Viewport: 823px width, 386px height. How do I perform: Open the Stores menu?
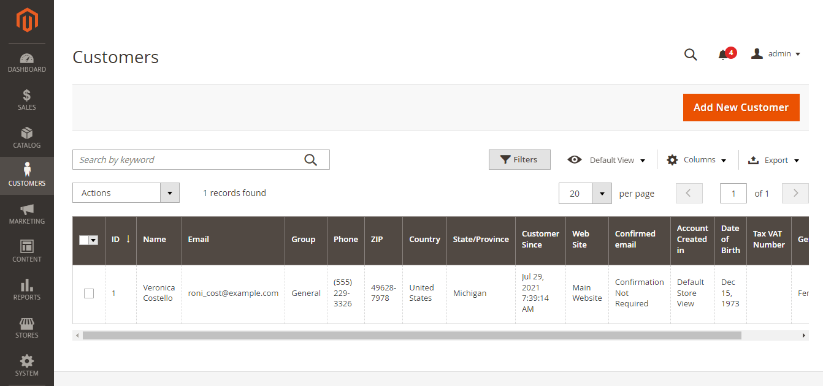click(x=27, y=328)
